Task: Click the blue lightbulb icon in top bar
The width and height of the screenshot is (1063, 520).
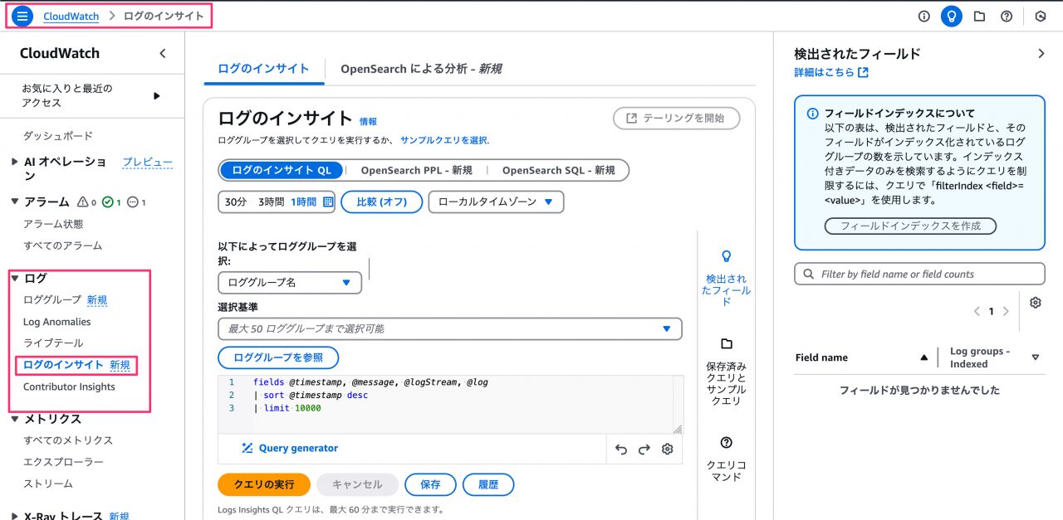Action: pyautogui.click(x=952, y=16)
